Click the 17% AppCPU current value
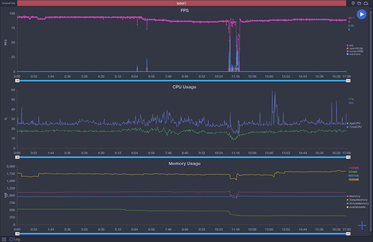The image size is (373, 242). 351,99
